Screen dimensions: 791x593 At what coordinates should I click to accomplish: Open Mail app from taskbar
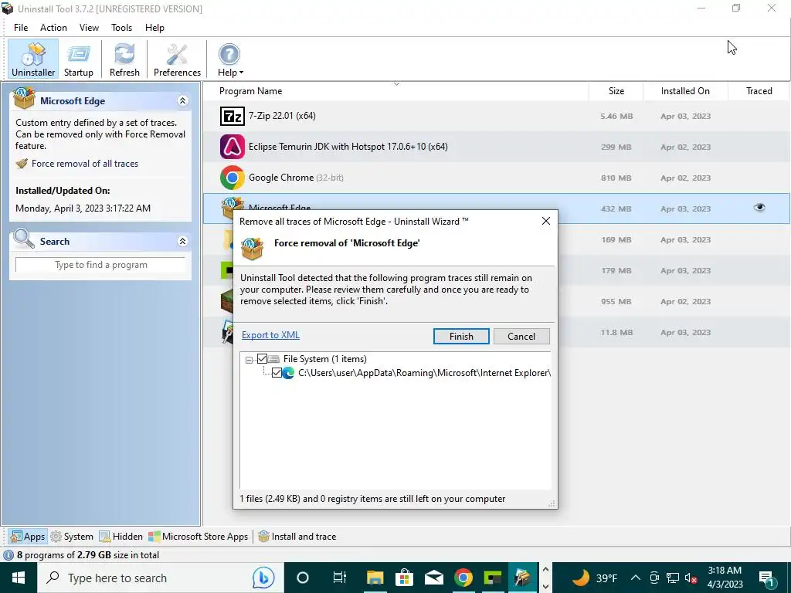coord(434,578)
